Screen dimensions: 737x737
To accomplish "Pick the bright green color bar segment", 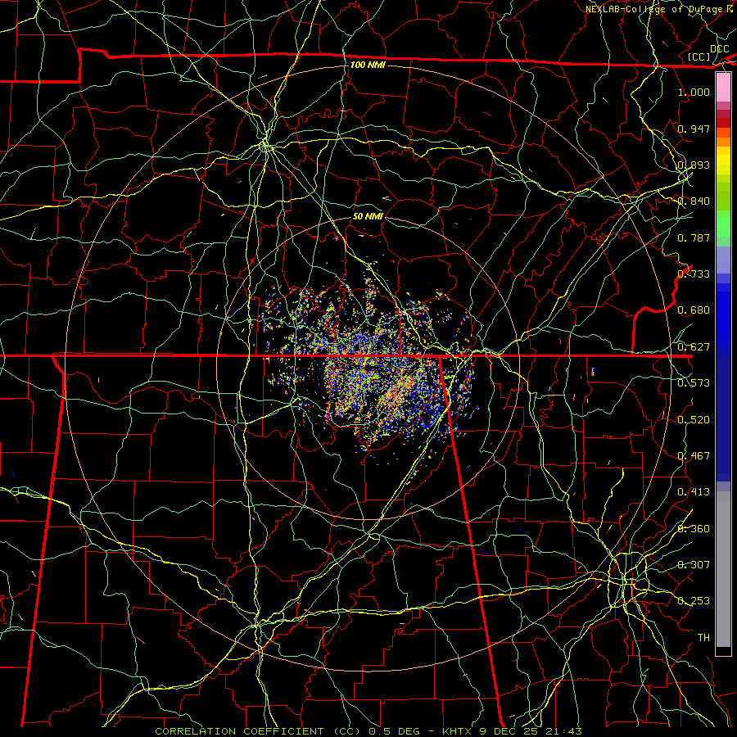I will click(723, 224).
